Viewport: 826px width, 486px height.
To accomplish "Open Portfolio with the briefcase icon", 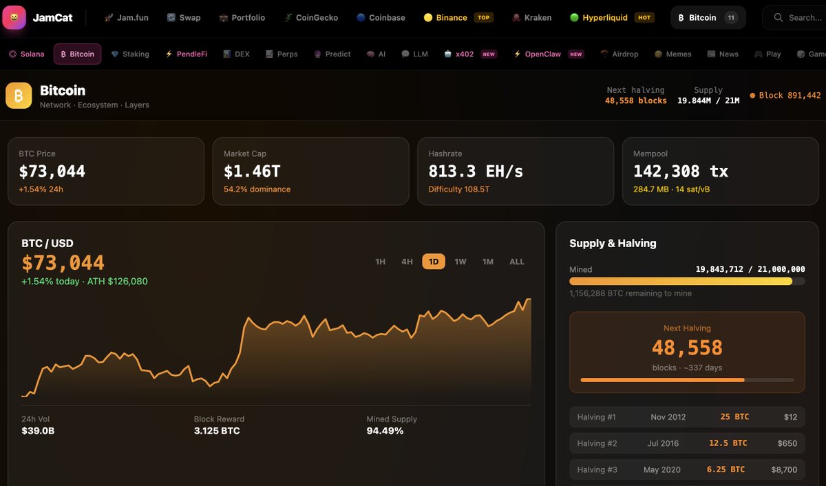I will point(242,17).
